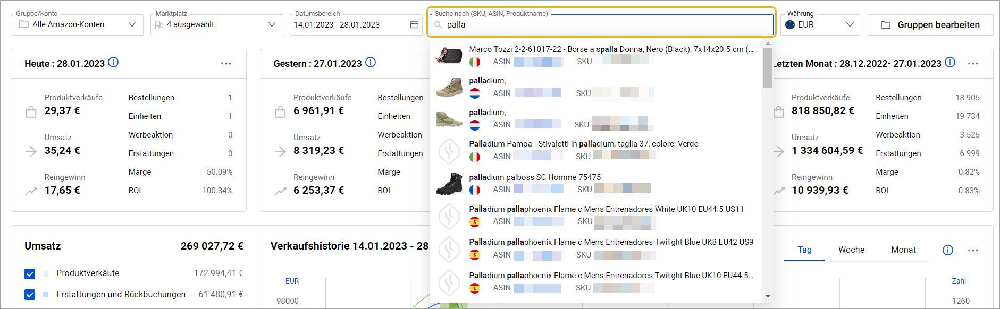Click the arrow icon beside Umsatz 35,24 €
The height and width of the screenshot is (309, 1000).
31,151
